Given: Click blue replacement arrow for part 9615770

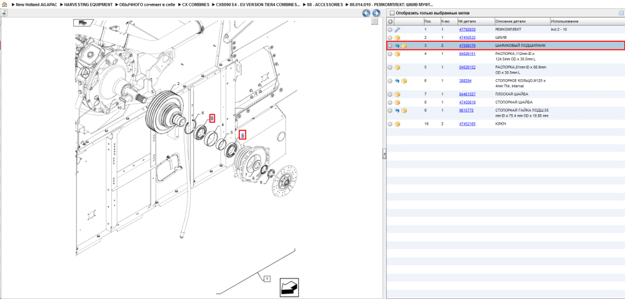Looking at the screenshot, I should click(x=397, y=110).
